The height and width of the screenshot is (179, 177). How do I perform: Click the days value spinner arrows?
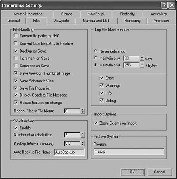pyautogui.click(x=142, y=58)
